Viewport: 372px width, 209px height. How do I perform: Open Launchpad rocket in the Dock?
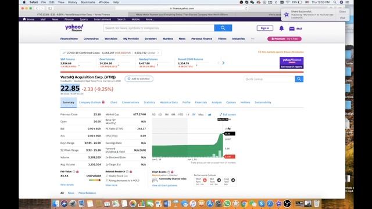pos(73,203)
